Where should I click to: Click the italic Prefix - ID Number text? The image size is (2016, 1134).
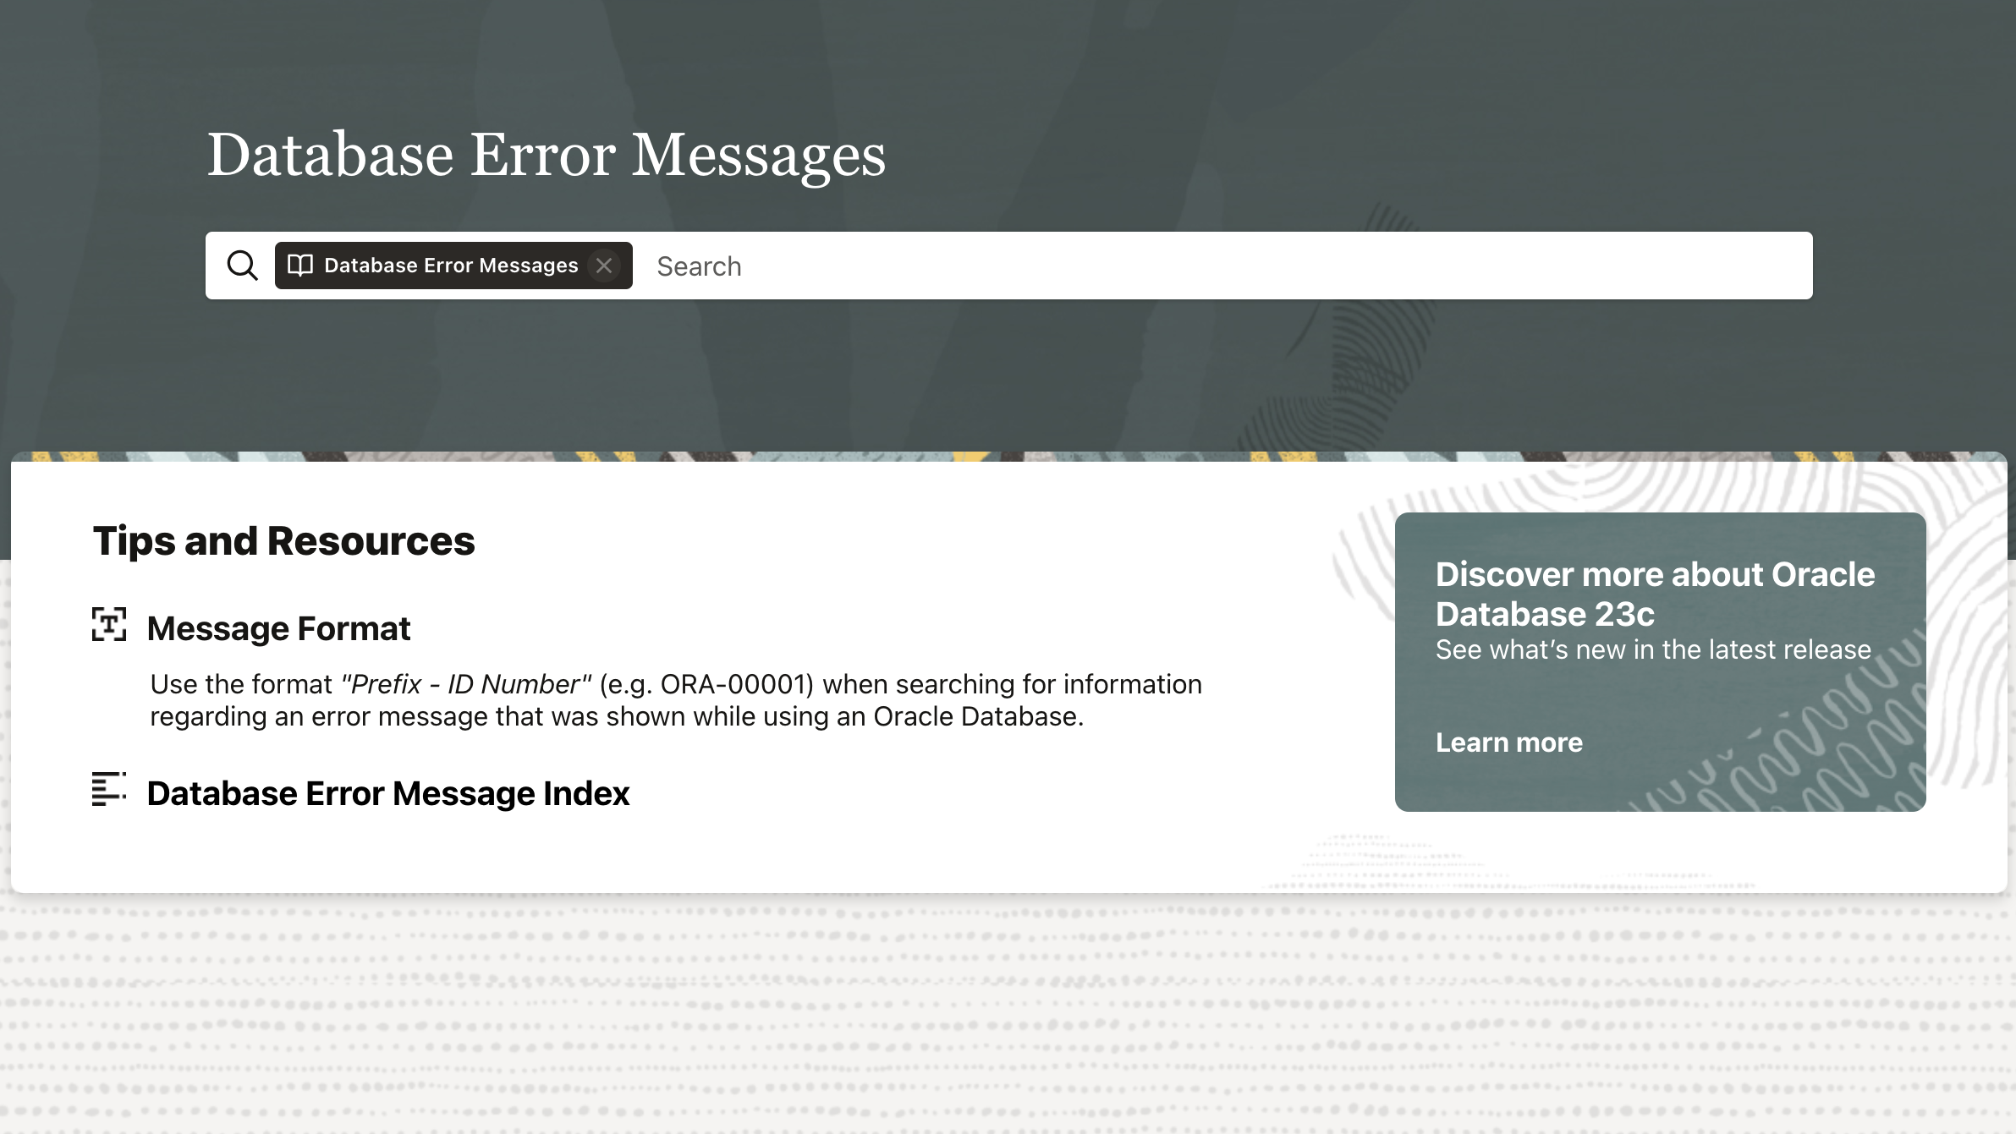pos(465,684)
